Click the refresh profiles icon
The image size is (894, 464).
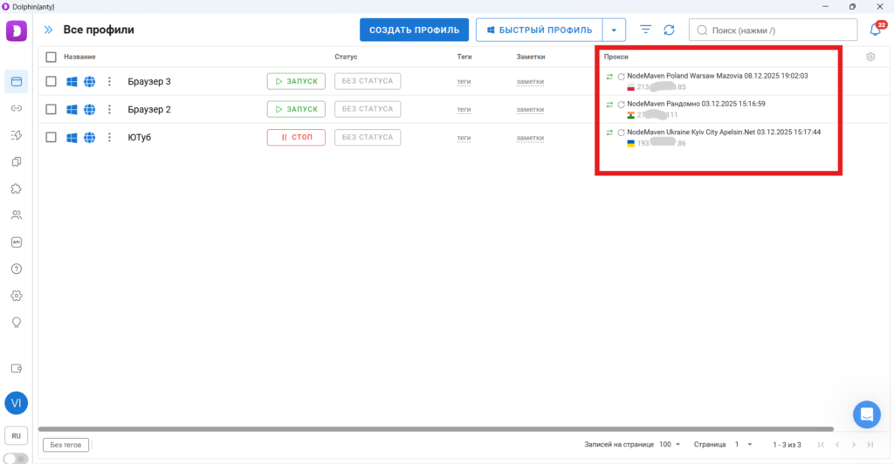(669, 30)
